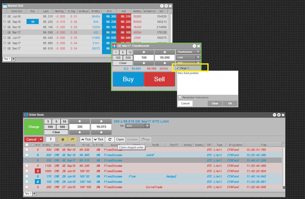
Task: Open the Limit order type dropdown
Action: coord(188,58)
